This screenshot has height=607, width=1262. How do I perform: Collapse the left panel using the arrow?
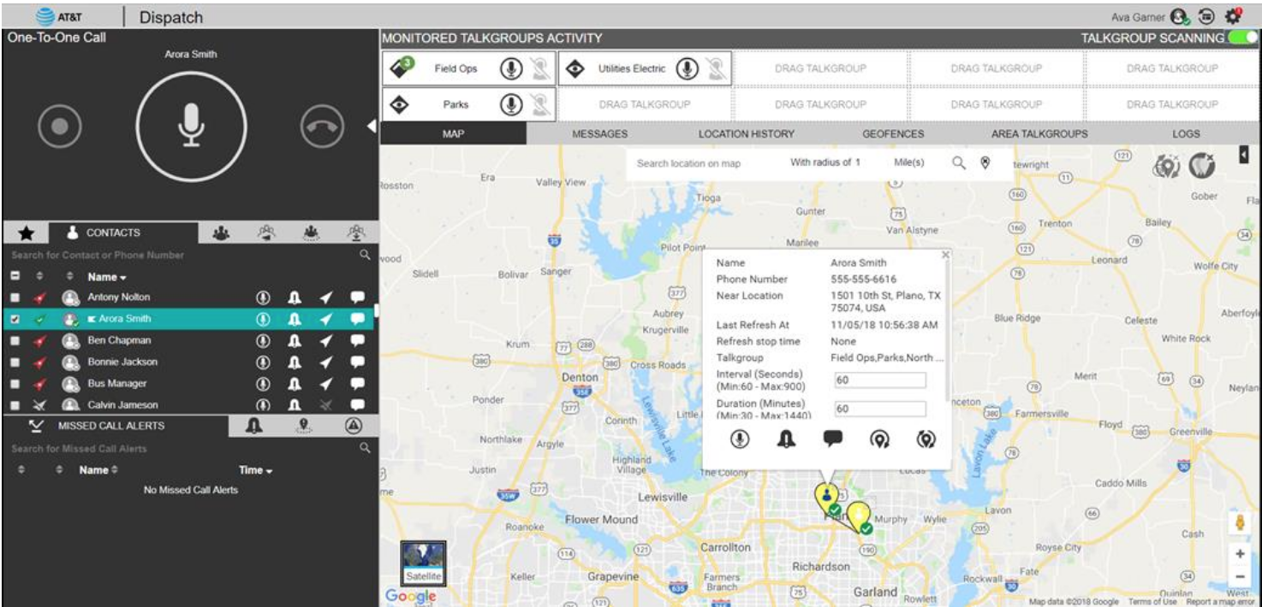(x=372, y=127)
